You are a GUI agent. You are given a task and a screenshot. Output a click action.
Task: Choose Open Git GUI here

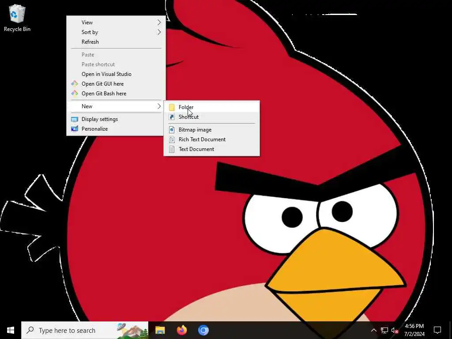point(116,83)
